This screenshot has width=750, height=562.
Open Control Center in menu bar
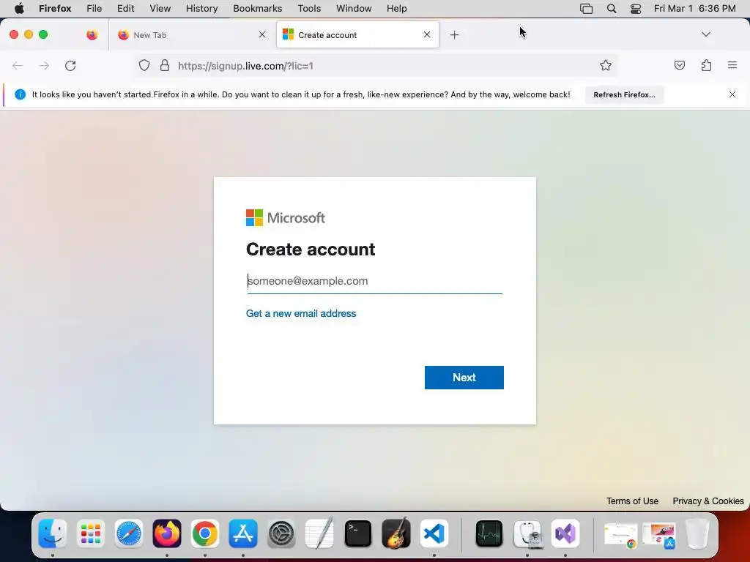click(x=635, y=9)
